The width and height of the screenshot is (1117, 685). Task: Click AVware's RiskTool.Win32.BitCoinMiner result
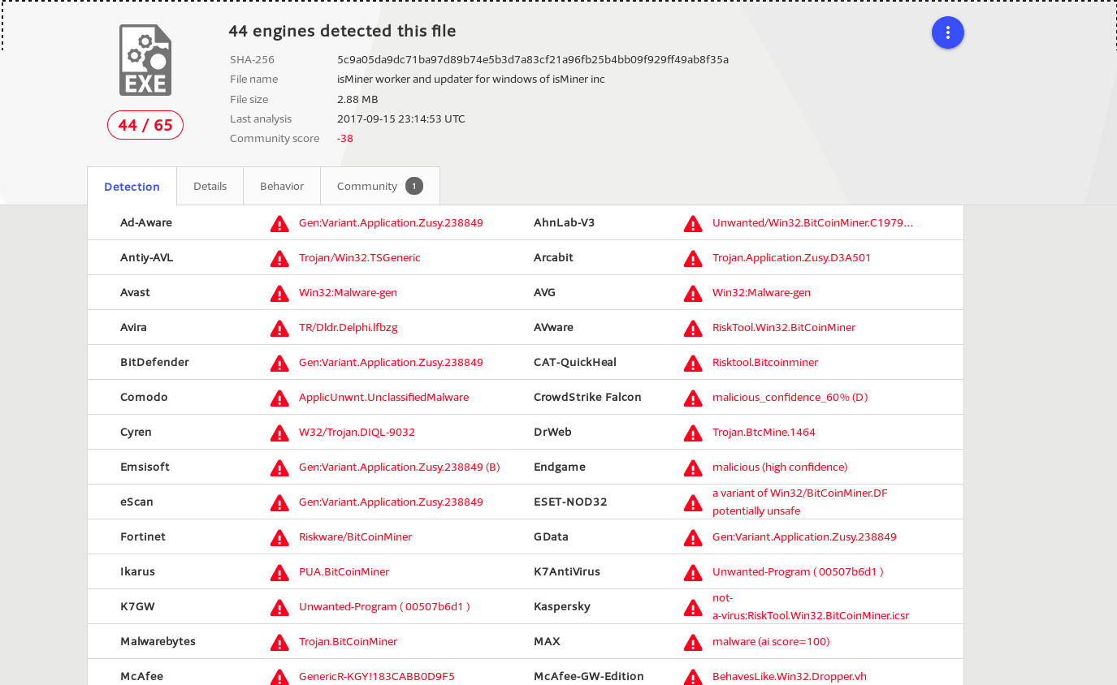(784, 327)
